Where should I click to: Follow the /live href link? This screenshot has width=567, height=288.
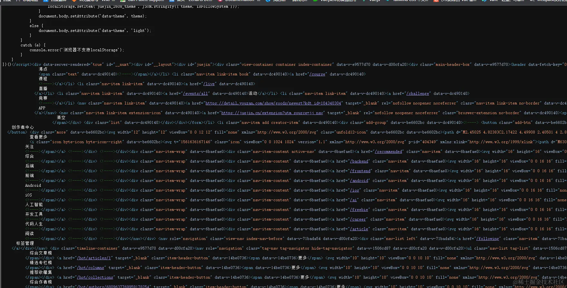pyautogui.click(x=209, y=84)
